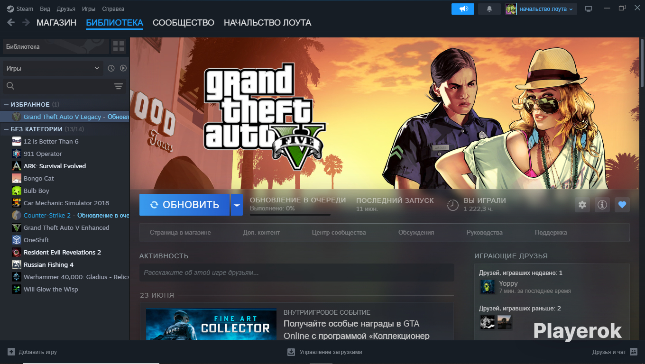This screenshot has height=364, width=645.
Task: Toggle the ready-to-play filter icon
Action: point(123,68)
